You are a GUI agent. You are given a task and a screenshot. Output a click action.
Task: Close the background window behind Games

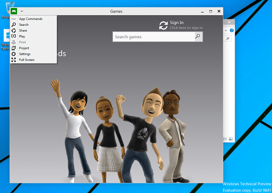tap(229, 22)
